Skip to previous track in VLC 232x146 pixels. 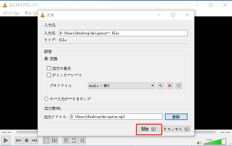[x=19, y=140]
